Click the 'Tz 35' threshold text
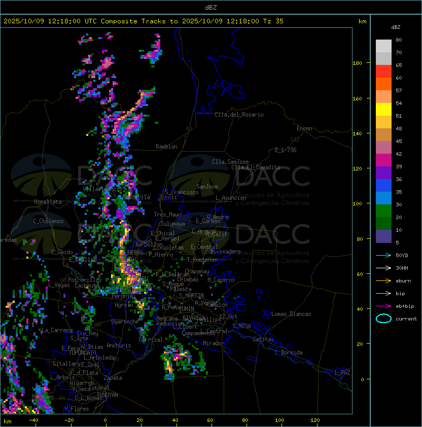Viewport: 422px width, 427px height. point(273,21)
